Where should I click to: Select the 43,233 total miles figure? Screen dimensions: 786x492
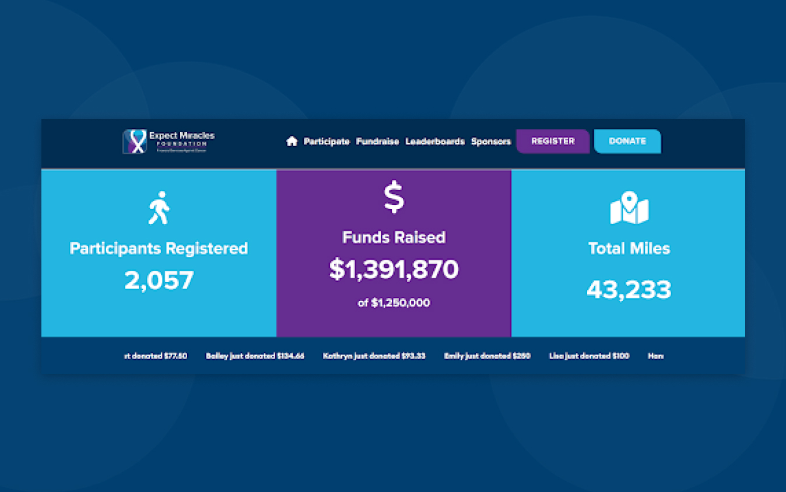coord(629,290)
